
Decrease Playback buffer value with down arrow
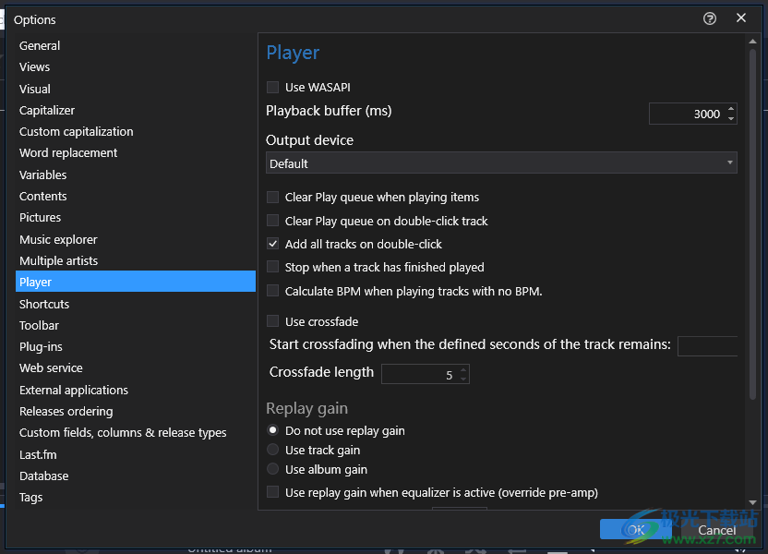731,118
